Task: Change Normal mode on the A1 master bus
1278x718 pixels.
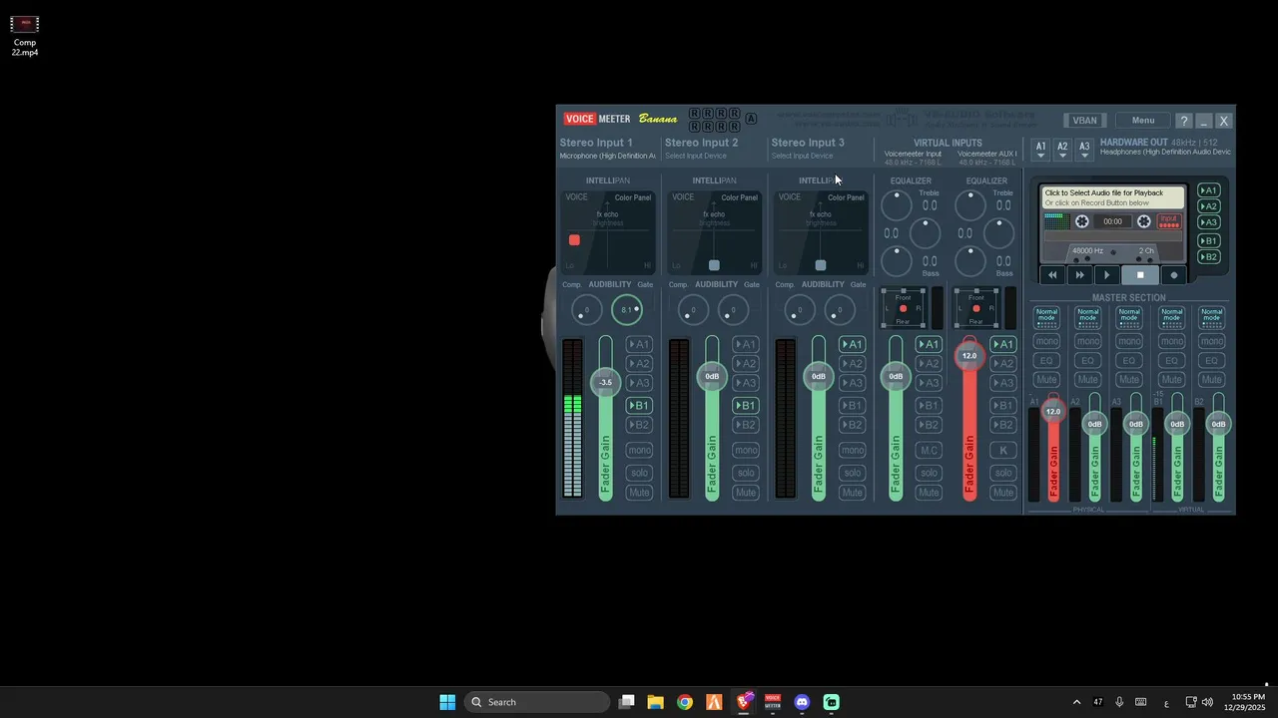Action: [x=1046, y=318]
